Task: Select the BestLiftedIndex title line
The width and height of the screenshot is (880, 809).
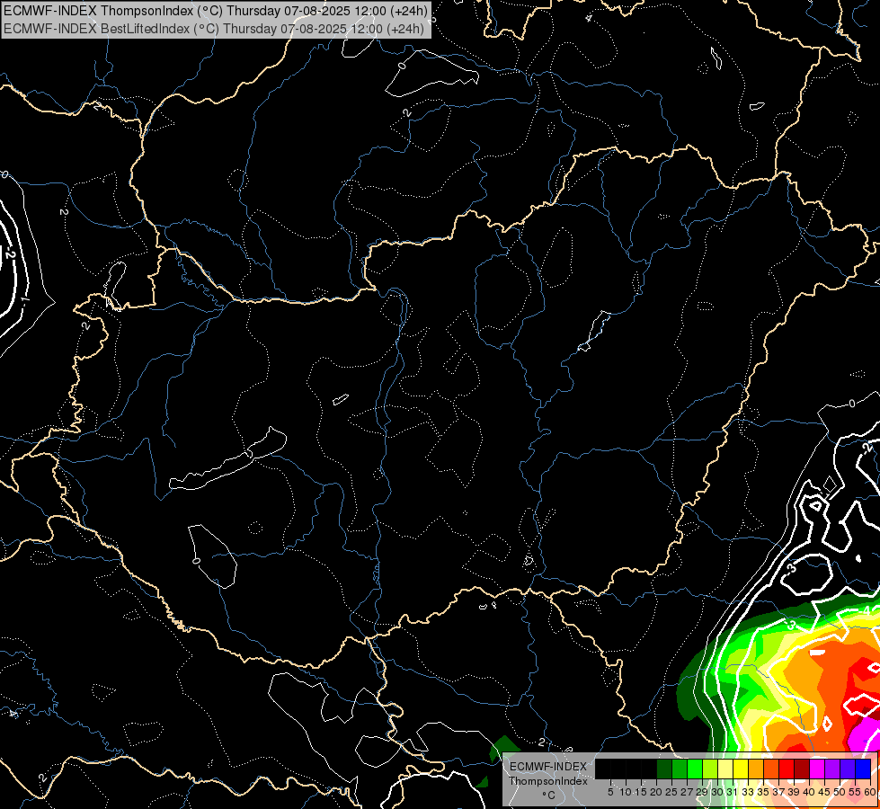Action: point(213,29)
